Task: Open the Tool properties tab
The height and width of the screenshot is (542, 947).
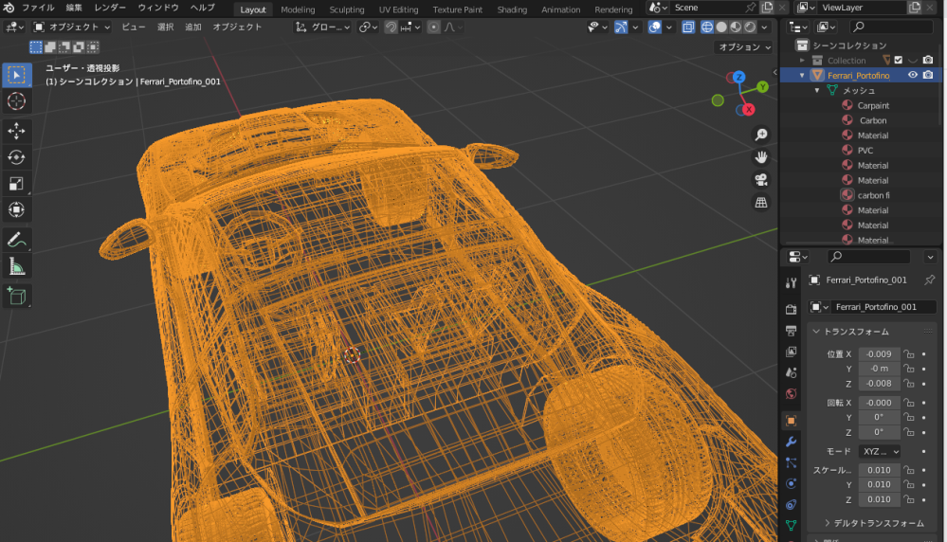Action: (791, 283)
